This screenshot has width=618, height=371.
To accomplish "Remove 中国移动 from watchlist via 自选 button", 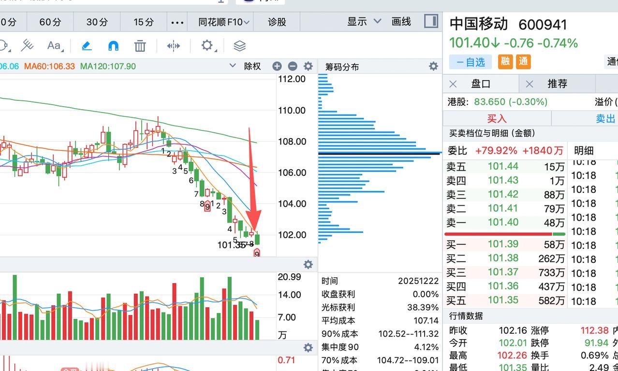I will click(470, 62).
